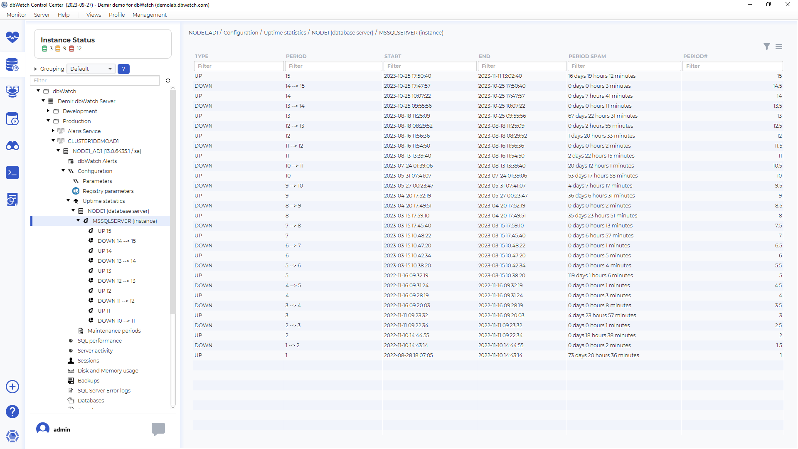Open the Help menu

point(64,15)
